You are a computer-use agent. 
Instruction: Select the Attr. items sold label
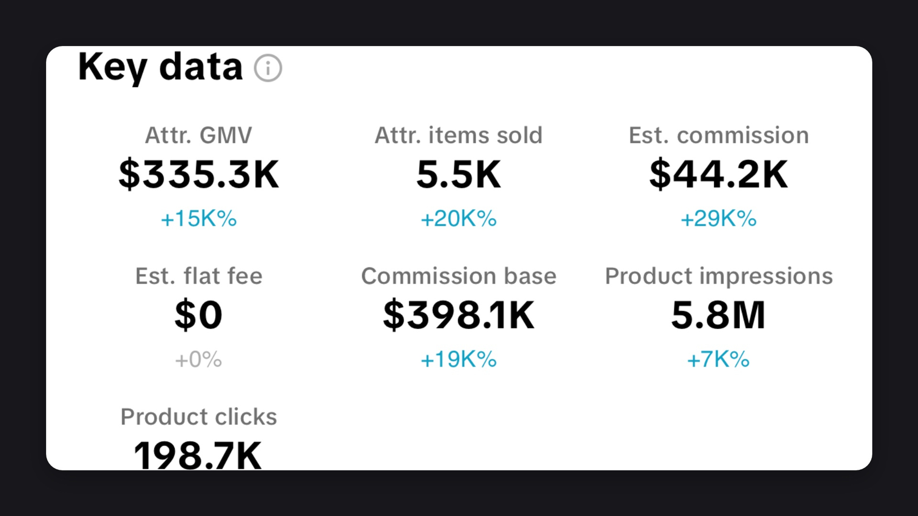pos(459,135)
